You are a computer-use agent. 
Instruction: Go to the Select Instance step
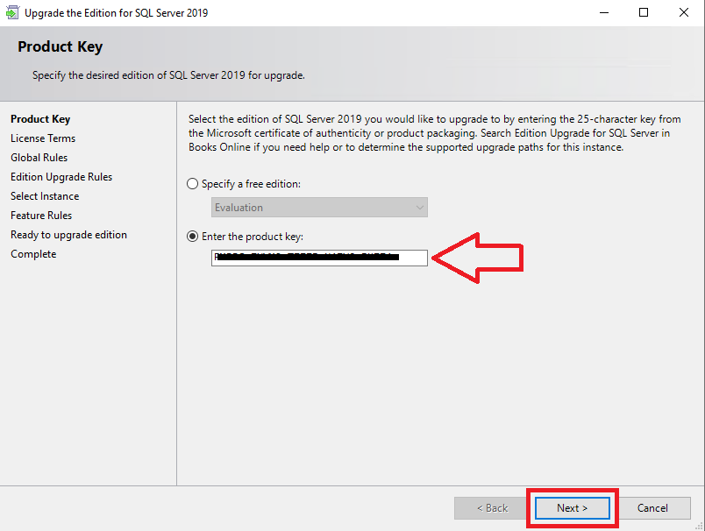point(45,196)
